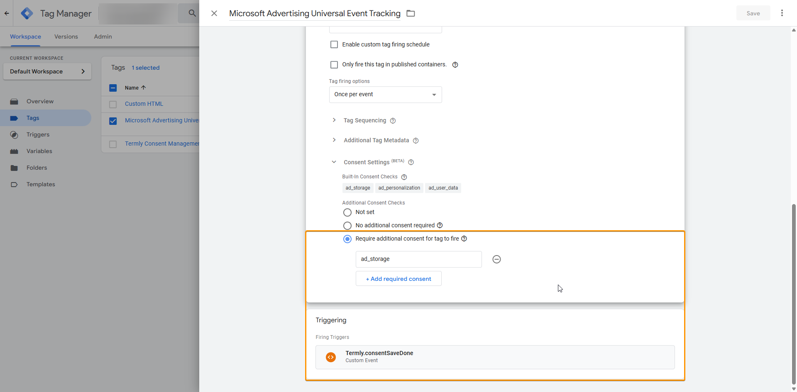Open the three-dot more actions menu
Viewport: 797px width, 392px height.
[782, 13]
